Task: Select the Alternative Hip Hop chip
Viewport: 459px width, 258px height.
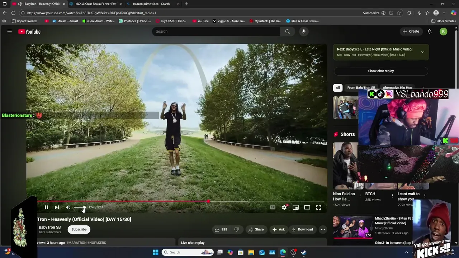Action: pos(397,88)
